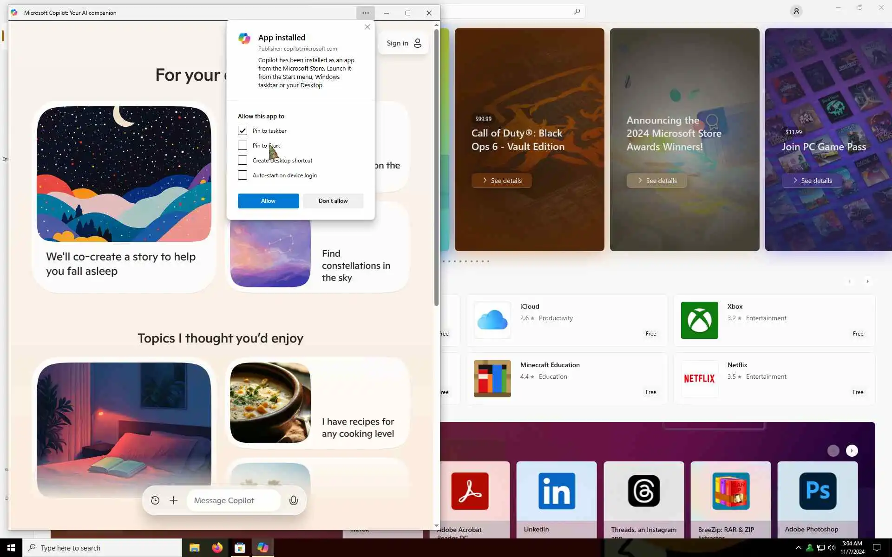
Task: Open the Copilot chat history icon
Action: tap(155, 500)
